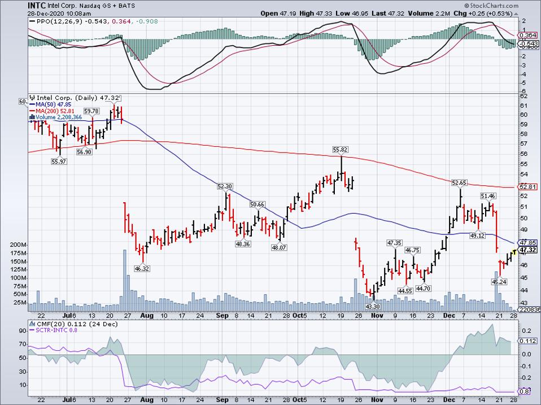Screen dimensions: 541x405
Task: Click the 44.70 price low annotation
Action: point(423,289)
